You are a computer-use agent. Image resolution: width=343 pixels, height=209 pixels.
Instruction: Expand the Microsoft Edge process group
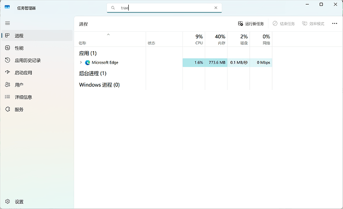point(81,62)
